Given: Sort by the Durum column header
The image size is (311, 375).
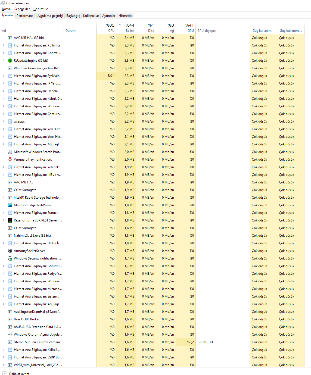Looking at the screenshot, I should (80, 28).
